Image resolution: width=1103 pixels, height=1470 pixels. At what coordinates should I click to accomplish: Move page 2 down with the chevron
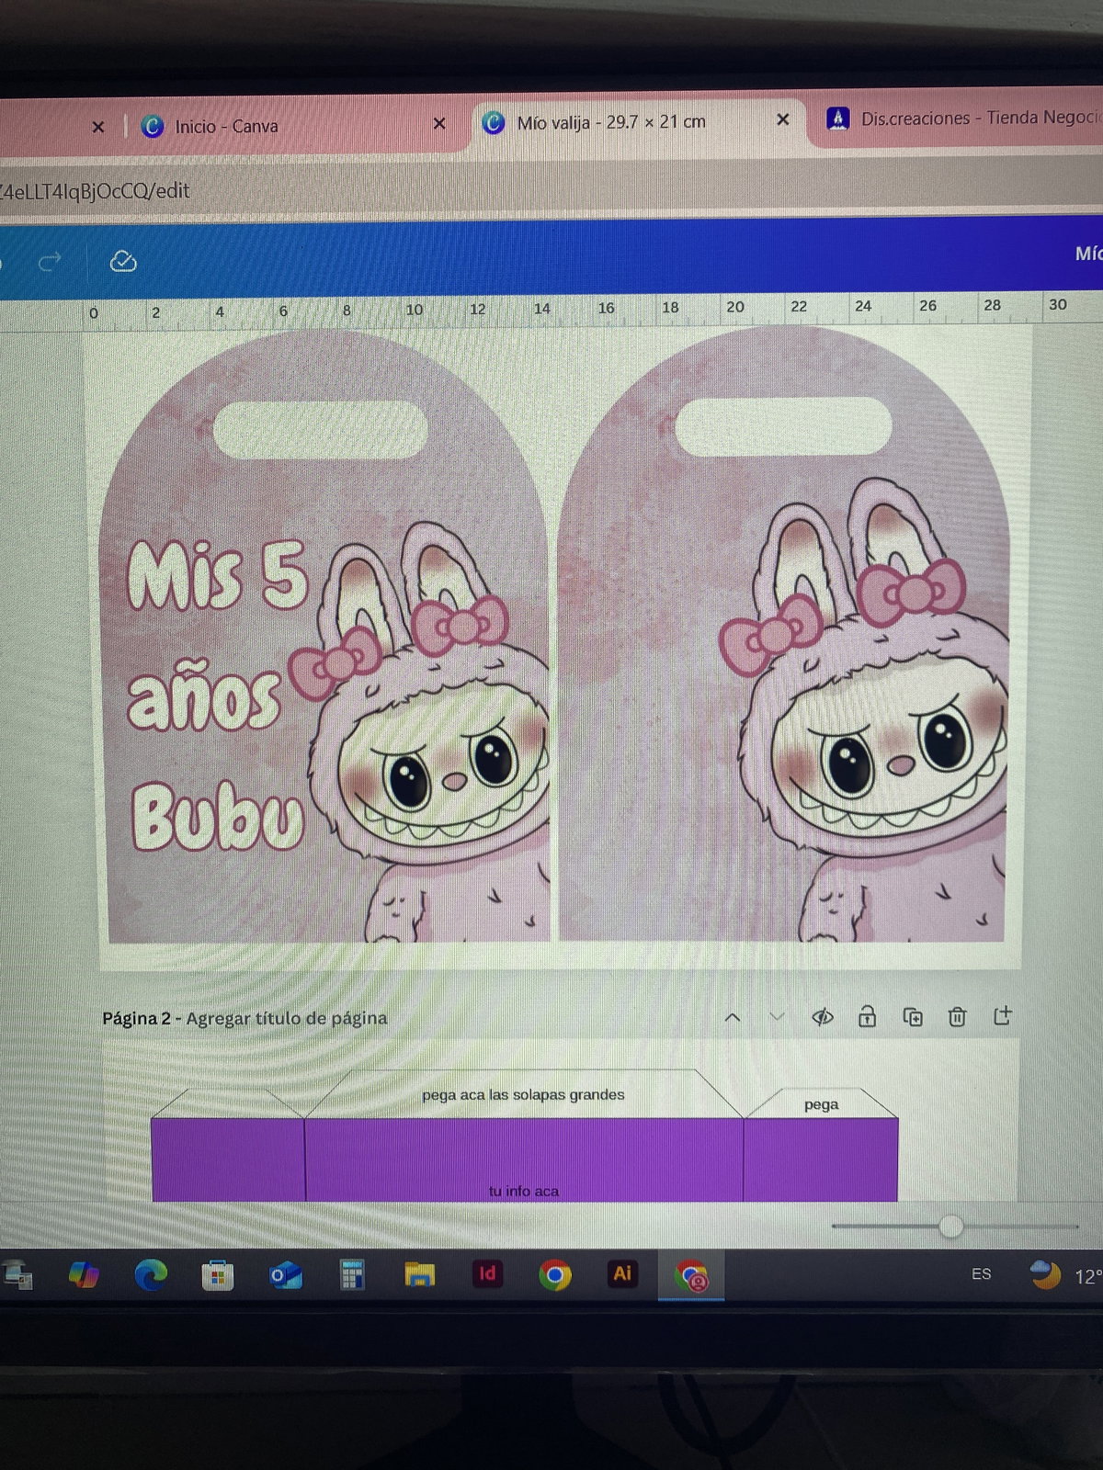pos(777,1017)
